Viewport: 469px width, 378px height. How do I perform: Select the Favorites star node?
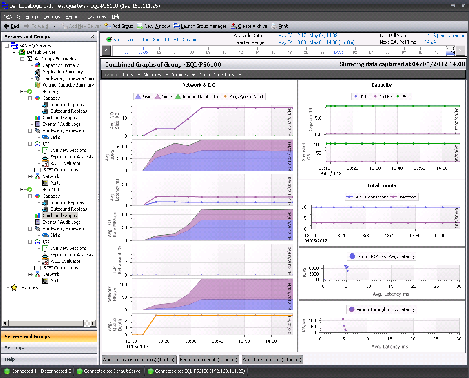click(14, 287)
